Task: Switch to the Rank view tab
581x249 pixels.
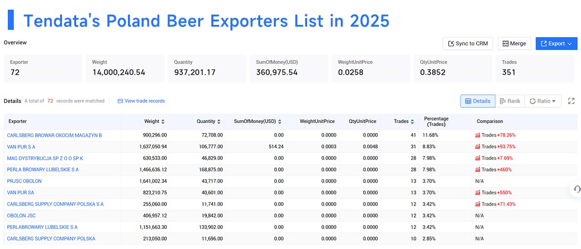Action: click(510, 101)
